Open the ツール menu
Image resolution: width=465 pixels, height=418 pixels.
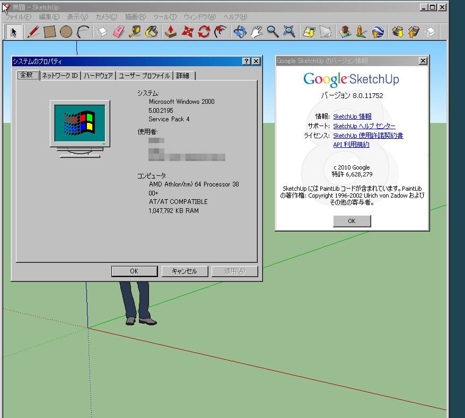pyautogui.click(x=165, y=17)
